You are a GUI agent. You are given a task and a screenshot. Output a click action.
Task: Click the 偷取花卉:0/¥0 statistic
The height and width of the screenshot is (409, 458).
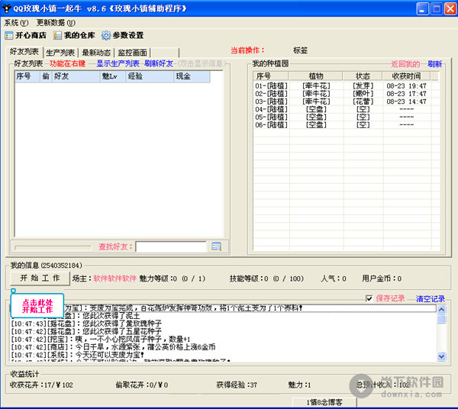pos(142,385)
